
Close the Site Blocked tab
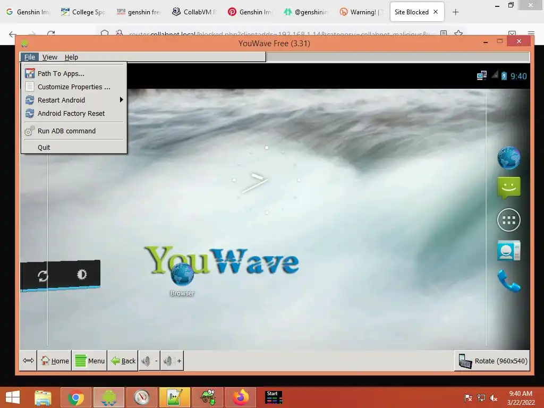pyautogui.click(x=436, y=12)
